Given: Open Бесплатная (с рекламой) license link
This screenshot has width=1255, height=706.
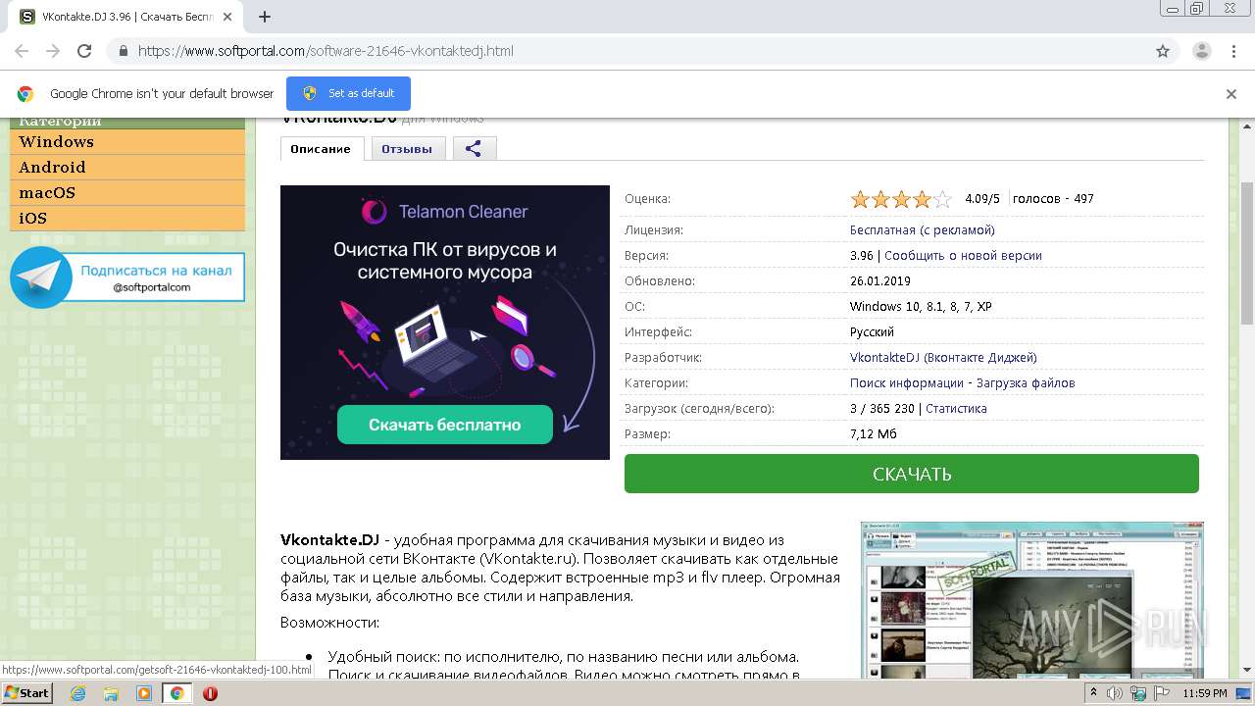Looking at the screenshot, I should click(x=923, y=229).
